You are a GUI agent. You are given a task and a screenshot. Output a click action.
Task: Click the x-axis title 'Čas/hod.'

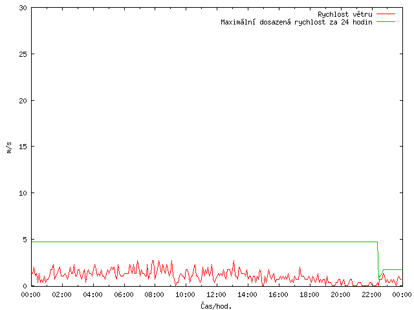pos(216,305)
